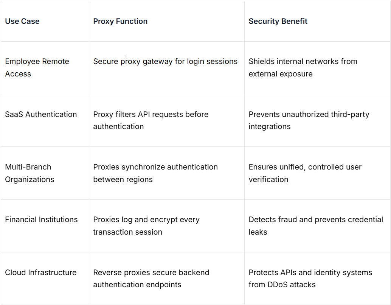Click the "Proxies log and encrypt" cell
This screenshot has height=305, width=391.
tap(146, 226)
